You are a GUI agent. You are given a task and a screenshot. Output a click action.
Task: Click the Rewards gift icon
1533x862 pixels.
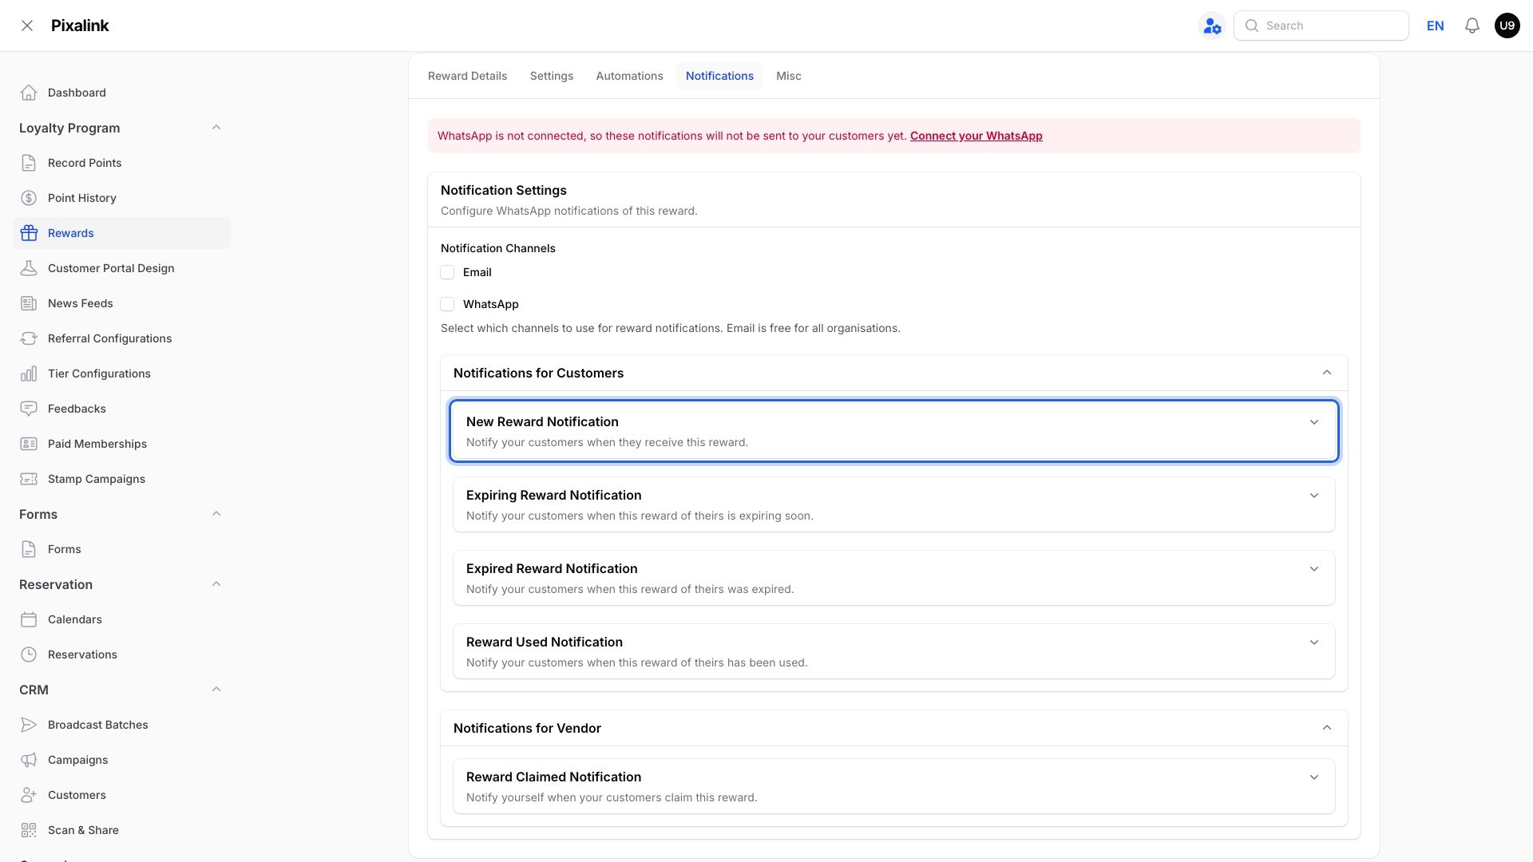pyautogui.click(x=29, y=233)
